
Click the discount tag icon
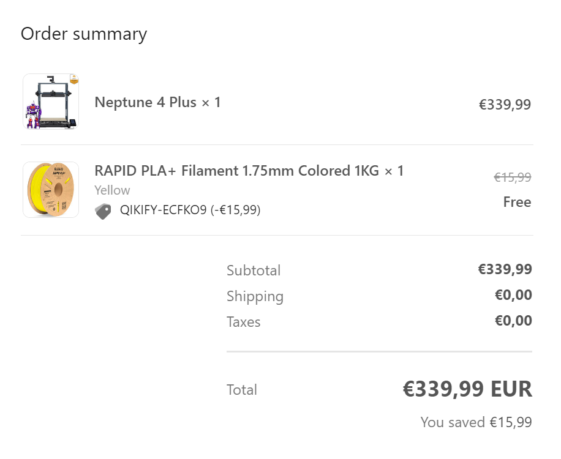(x=104, y=211)
